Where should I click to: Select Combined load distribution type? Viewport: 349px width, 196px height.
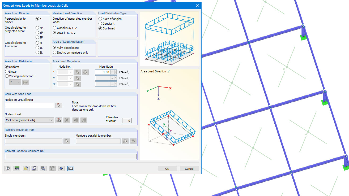point(100,28)
